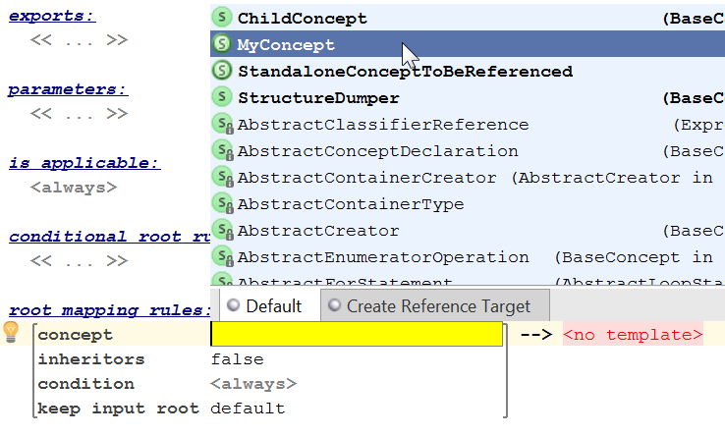Choose AbstractEnumeratorOperation from the completion list

click(x=383, y=257)
